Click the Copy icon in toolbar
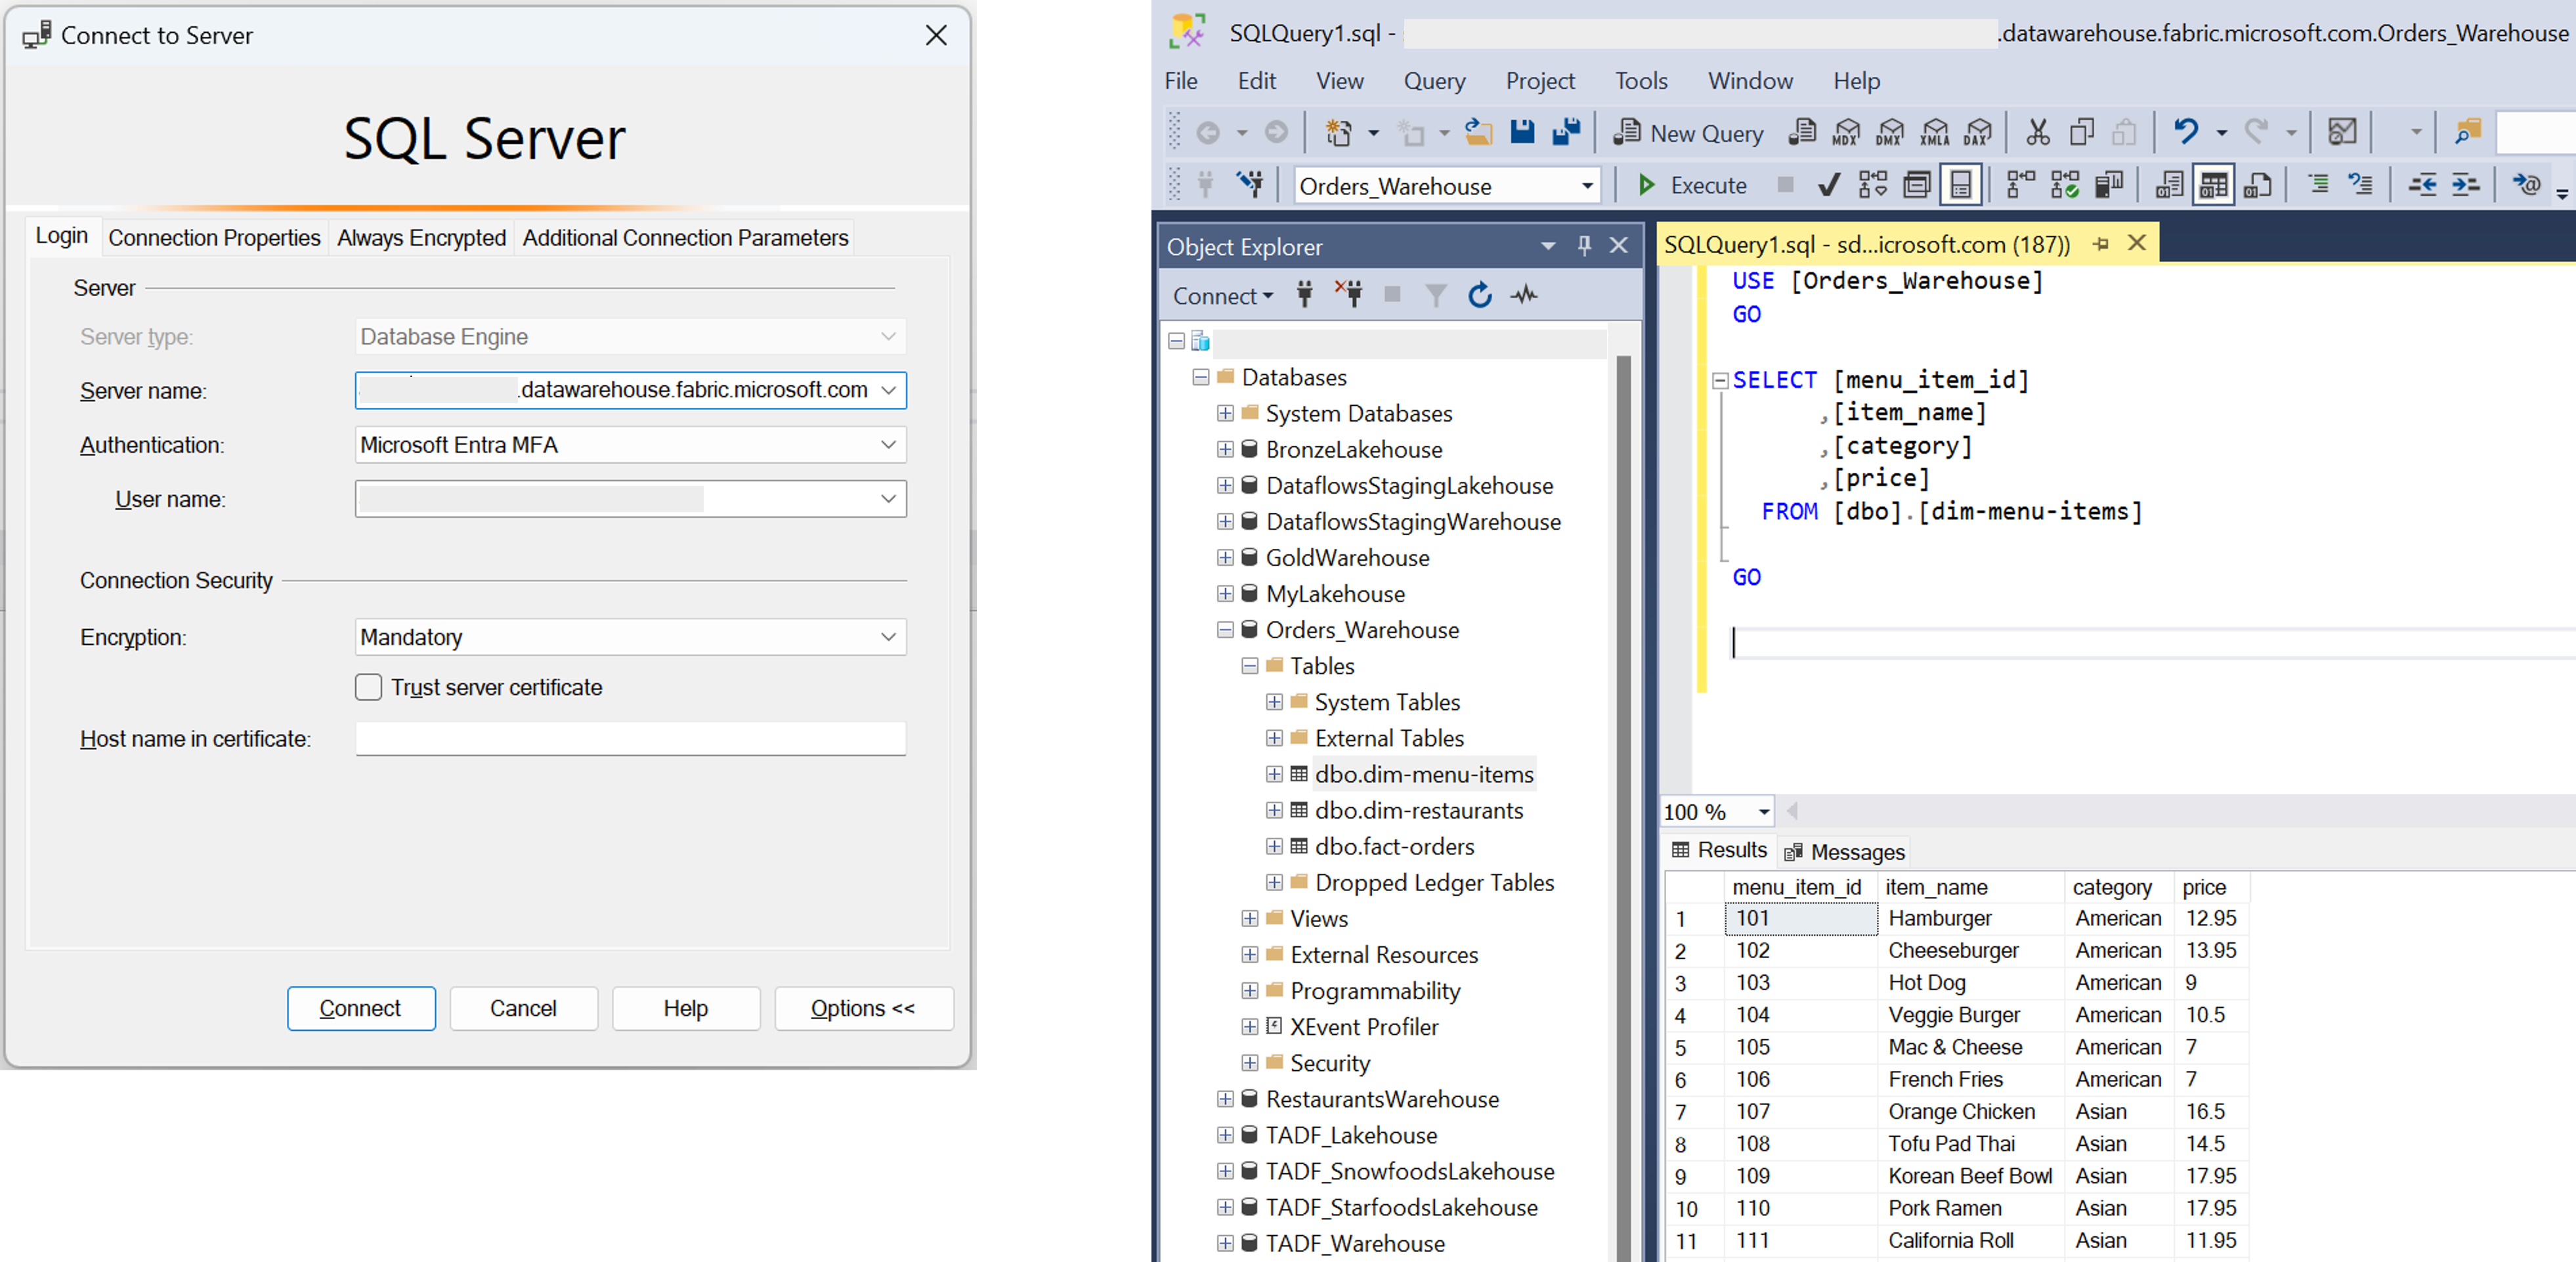This screenshot has width=2576, height=1262. click(2082, 132)
